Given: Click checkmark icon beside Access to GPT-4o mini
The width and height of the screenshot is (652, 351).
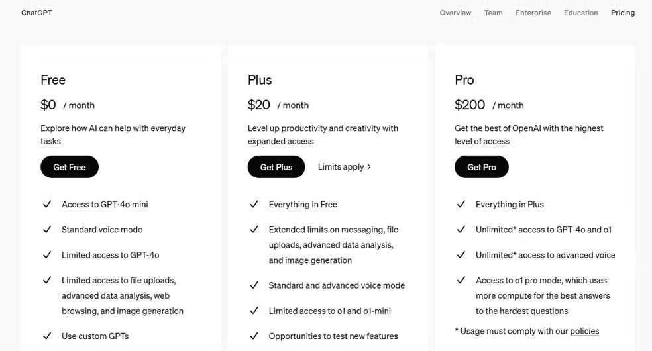Looking at the screenshot, I should click(47, 204).
